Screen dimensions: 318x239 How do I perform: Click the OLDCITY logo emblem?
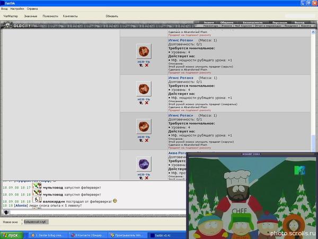[8, 25]
